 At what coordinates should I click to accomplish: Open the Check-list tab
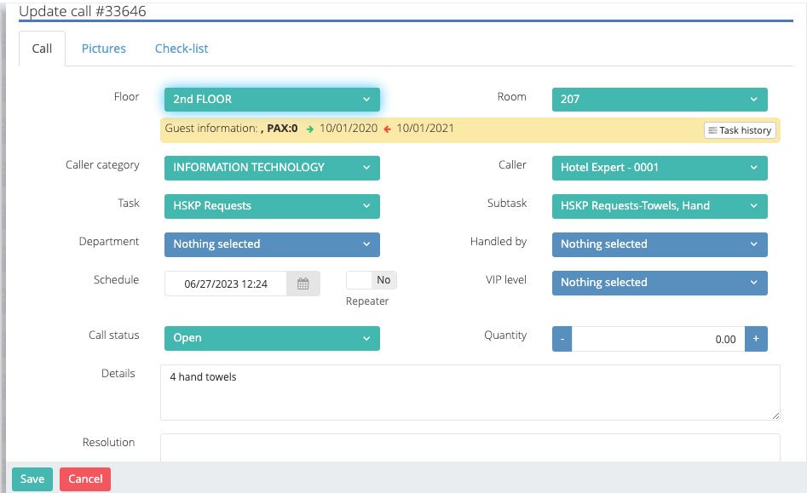tap(182, 49)
